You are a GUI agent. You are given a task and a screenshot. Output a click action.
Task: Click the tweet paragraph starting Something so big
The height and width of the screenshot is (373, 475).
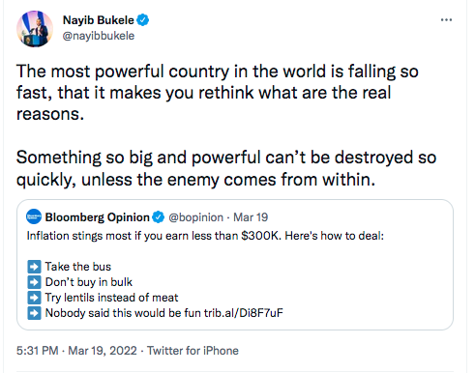click(226, 168)
